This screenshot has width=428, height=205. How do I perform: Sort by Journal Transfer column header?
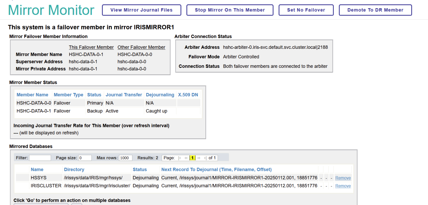[x=124, y=95]
